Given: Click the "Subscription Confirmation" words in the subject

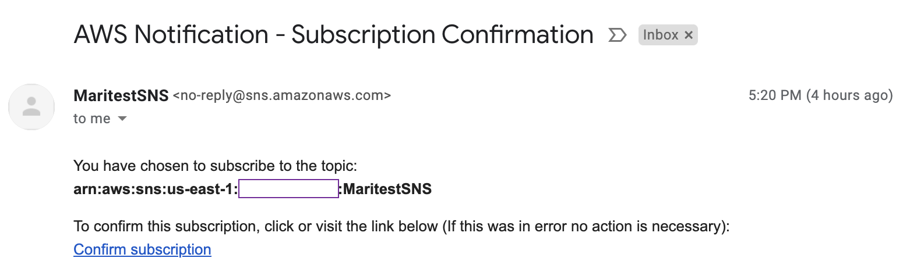Looking at the screenshot, I should point(442,35).
